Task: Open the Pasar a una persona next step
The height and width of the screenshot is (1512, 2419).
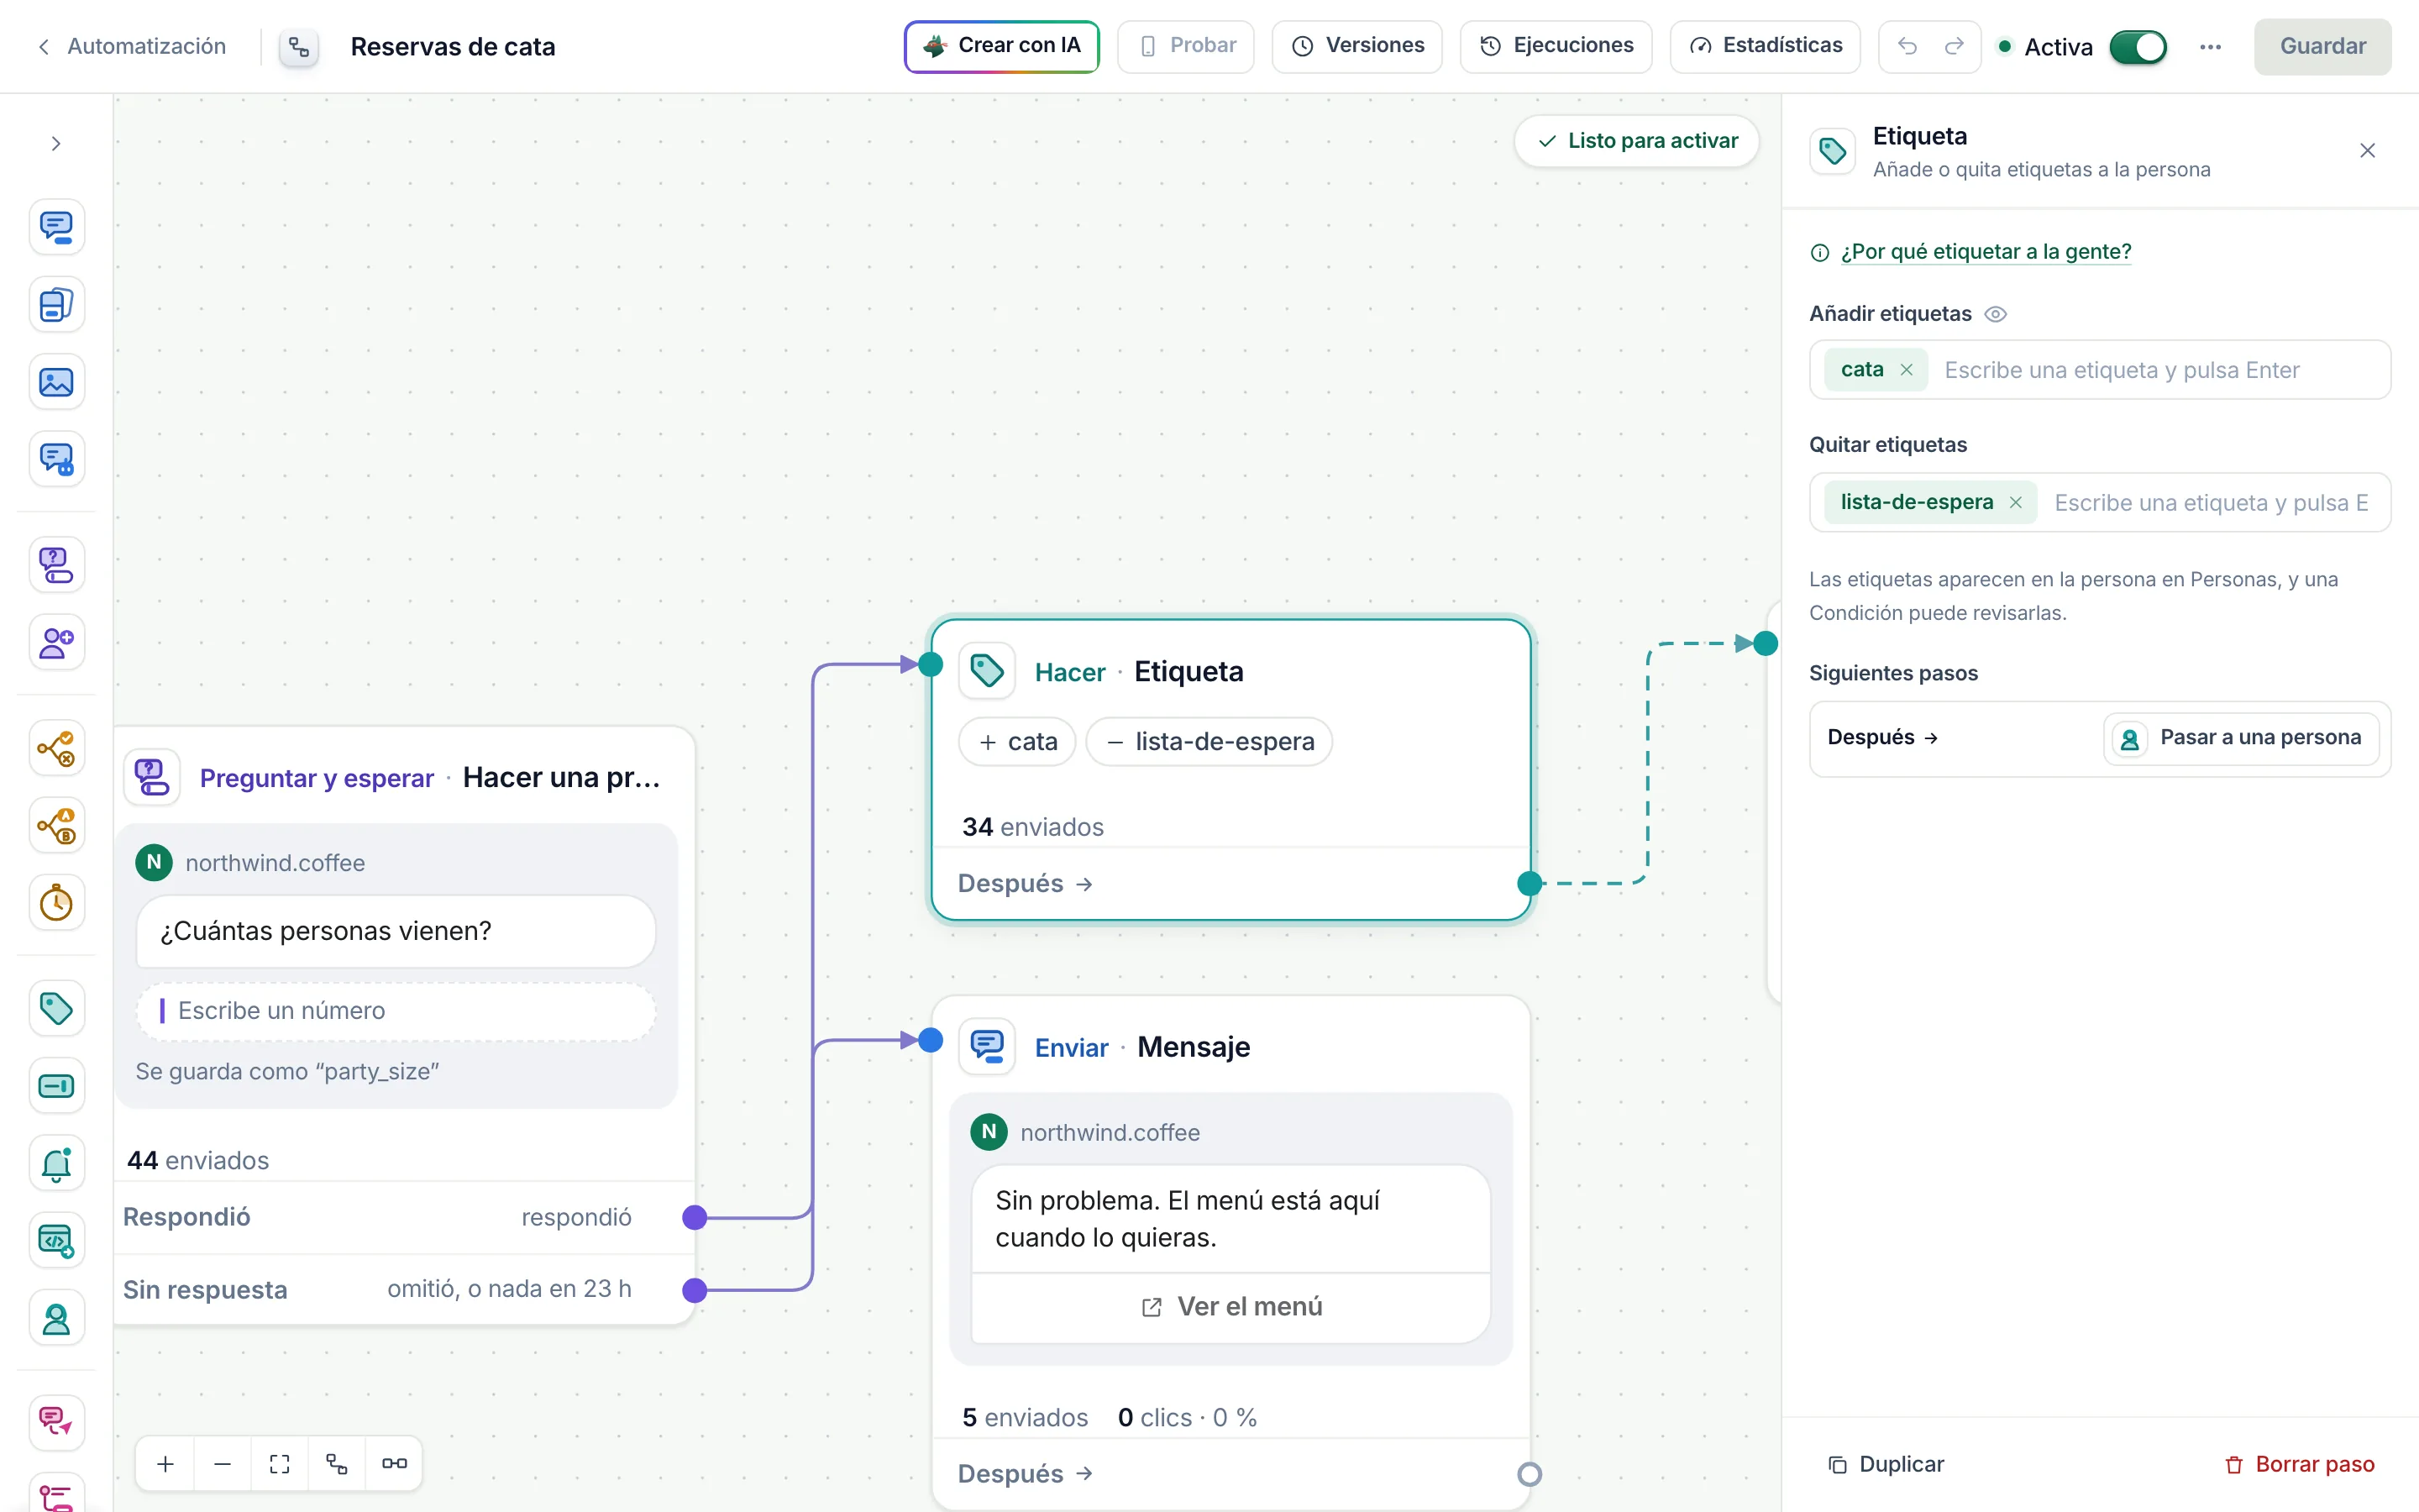Action: (2241, 738)
